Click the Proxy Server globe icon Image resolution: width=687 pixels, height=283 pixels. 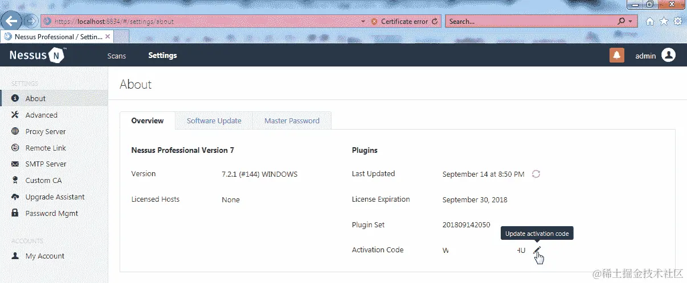(x=15, y=131)
